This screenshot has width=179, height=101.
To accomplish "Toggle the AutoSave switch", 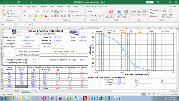I will pyautogui.click(x=13, y=2).
